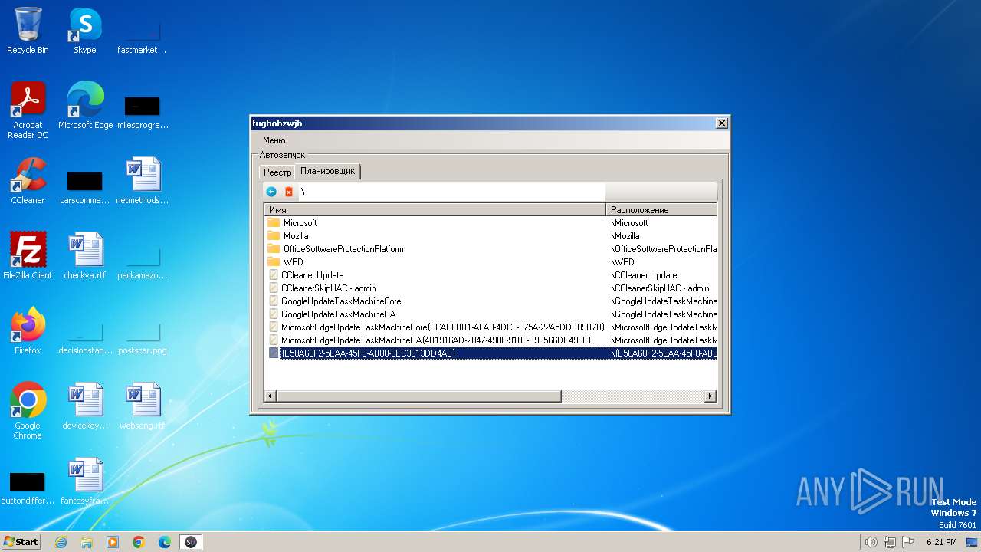Select the Планировщик tab
This screenshot has width=981, height=552.
point(328,171)
